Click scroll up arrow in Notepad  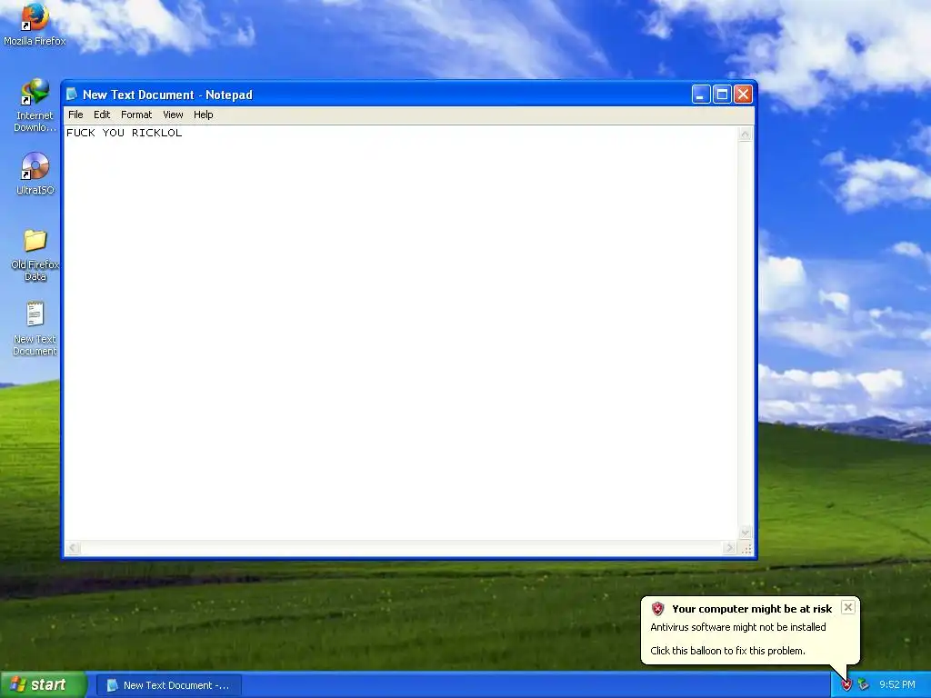tap(746, 135)
